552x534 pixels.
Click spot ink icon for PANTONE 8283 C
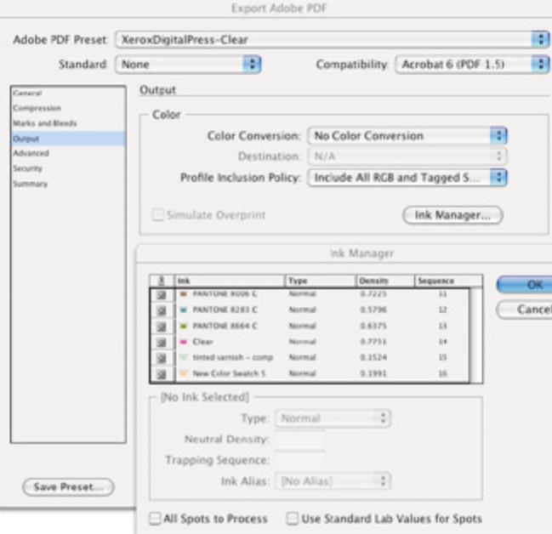coord(162,310)
